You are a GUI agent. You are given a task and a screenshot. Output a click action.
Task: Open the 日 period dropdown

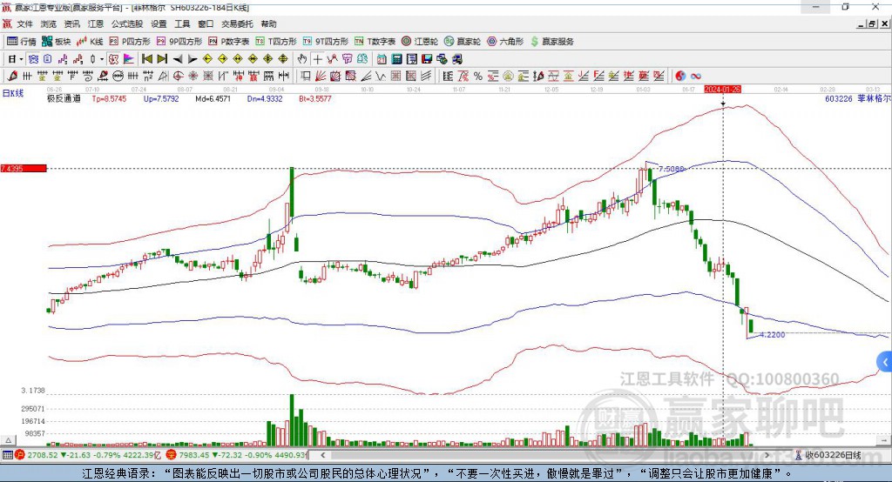15,59
